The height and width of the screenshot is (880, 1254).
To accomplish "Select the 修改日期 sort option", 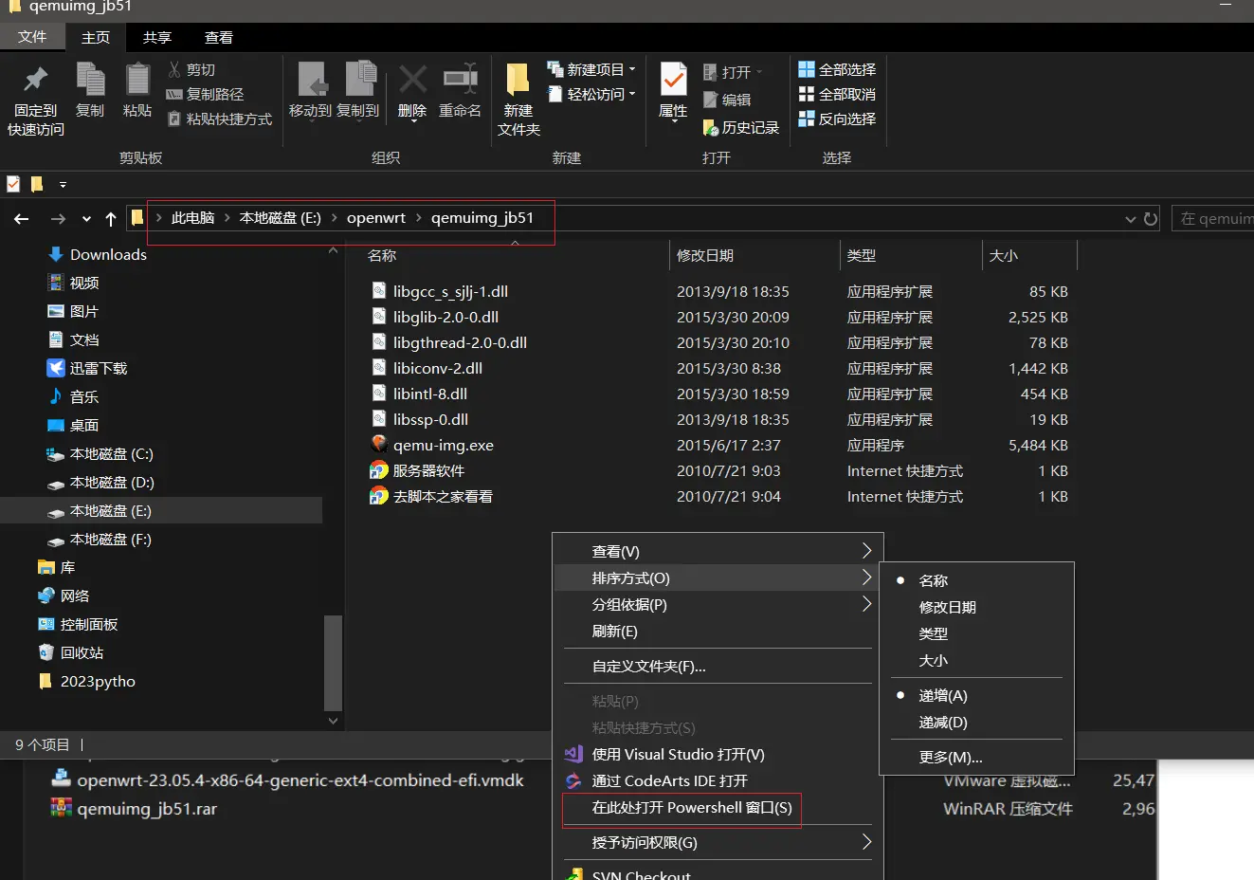I will (947, 607).
